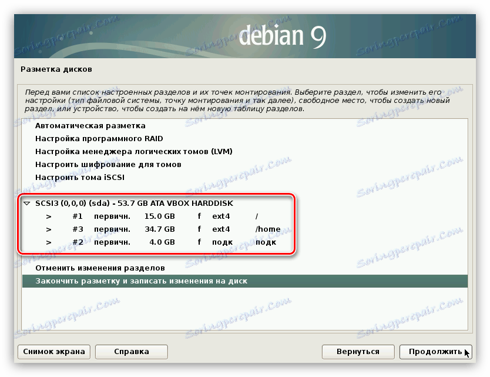The width and height of the screenshot is (490, 377).
Task: Take a Снимок экрана screenshot
Action: coord(54,352)
